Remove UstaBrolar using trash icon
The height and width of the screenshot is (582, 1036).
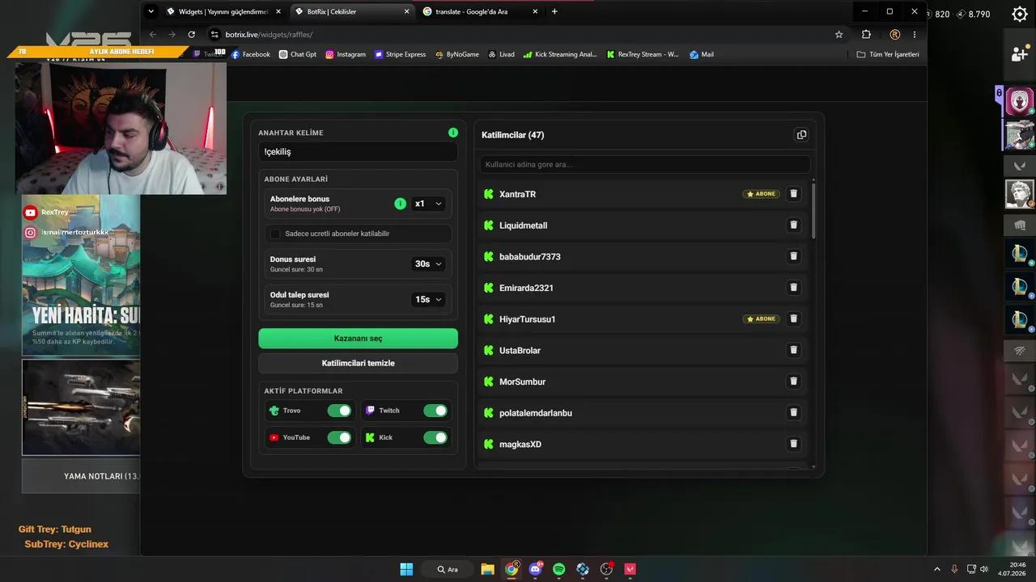[793, 350]
